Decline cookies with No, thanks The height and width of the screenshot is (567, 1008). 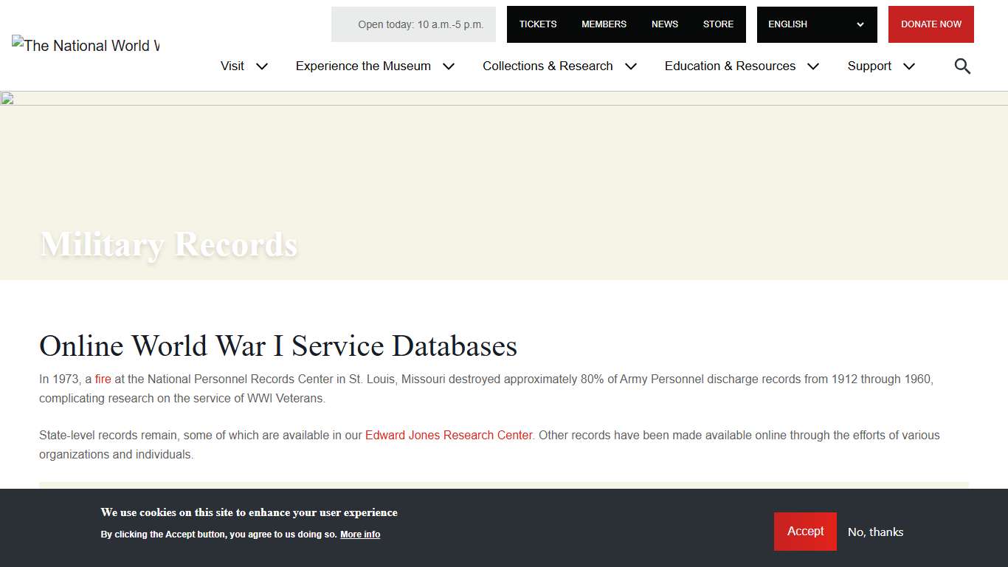click(x=875, y=532)
